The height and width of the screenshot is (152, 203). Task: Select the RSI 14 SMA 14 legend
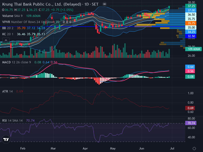click(x=12, y=121)
